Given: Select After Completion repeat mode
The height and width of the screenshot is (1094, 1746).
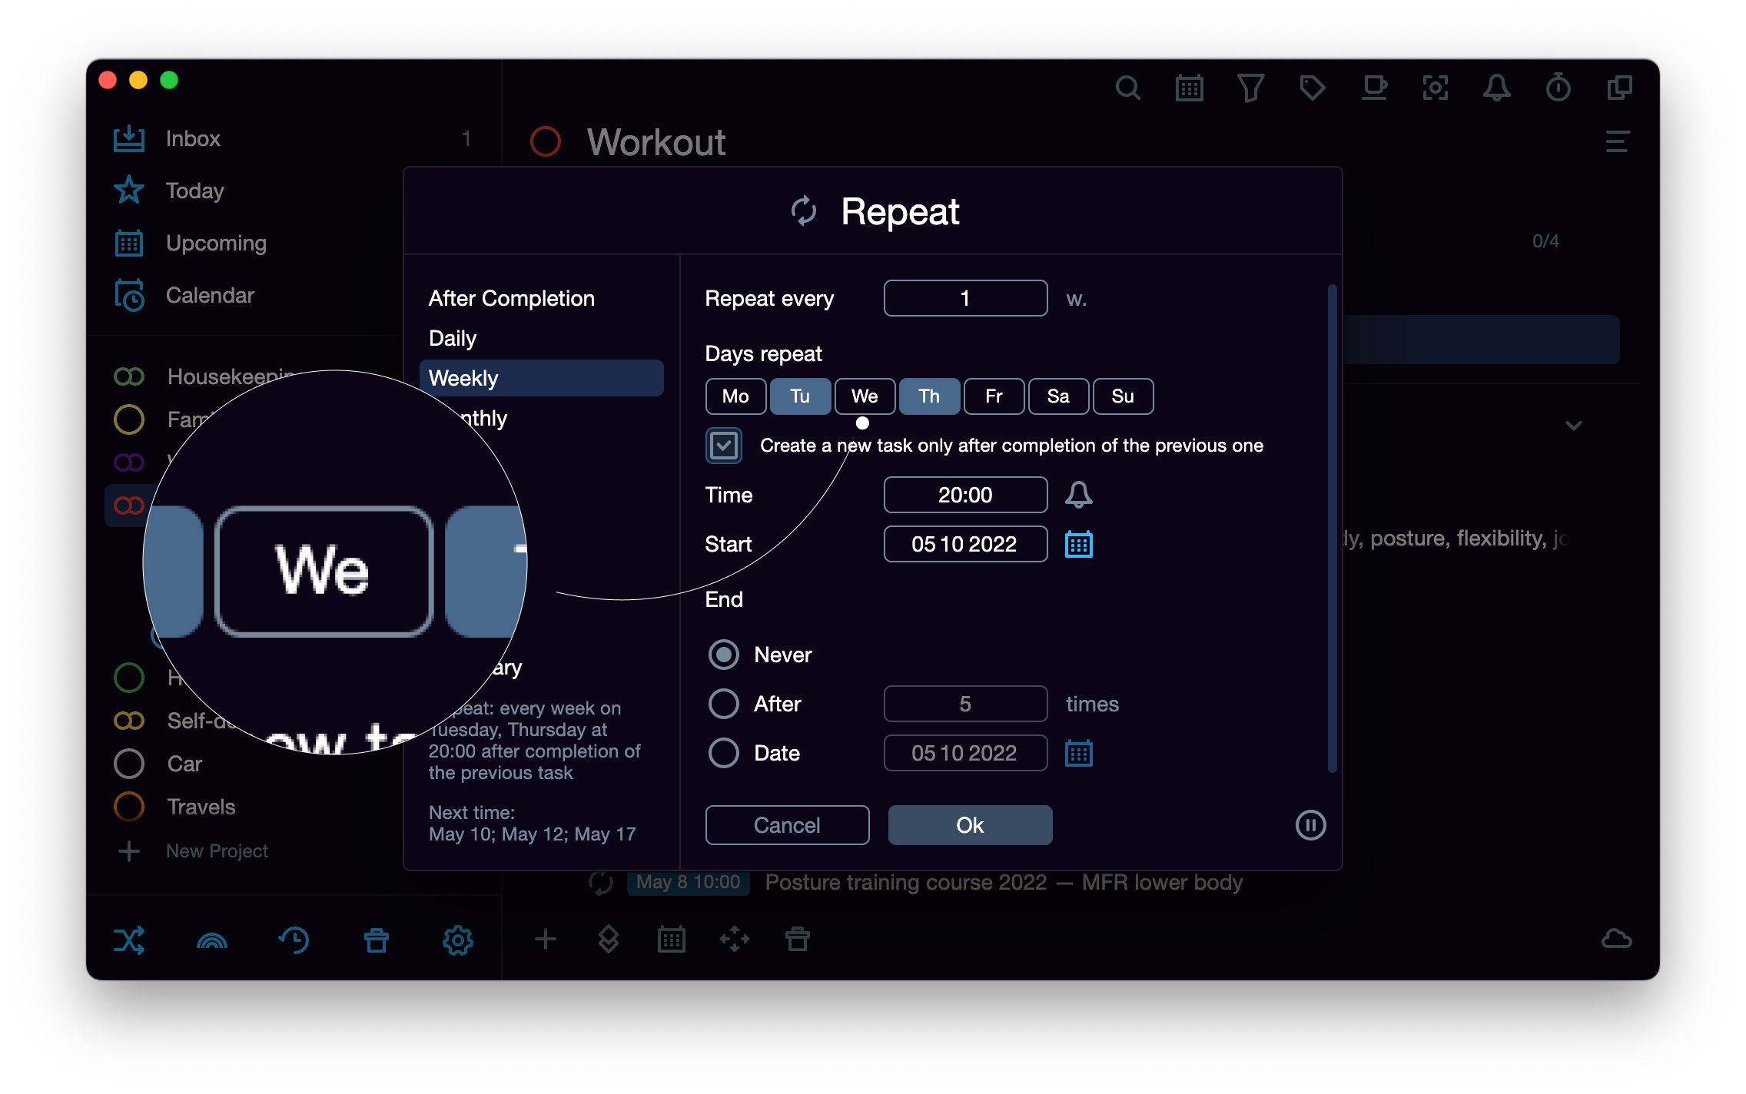Looking at the screenshot, I should (x=511, y=298).
